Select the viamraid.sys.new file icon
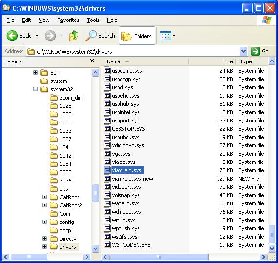The image size is (278, 263). pyautogui.click(x=107, y=179)
